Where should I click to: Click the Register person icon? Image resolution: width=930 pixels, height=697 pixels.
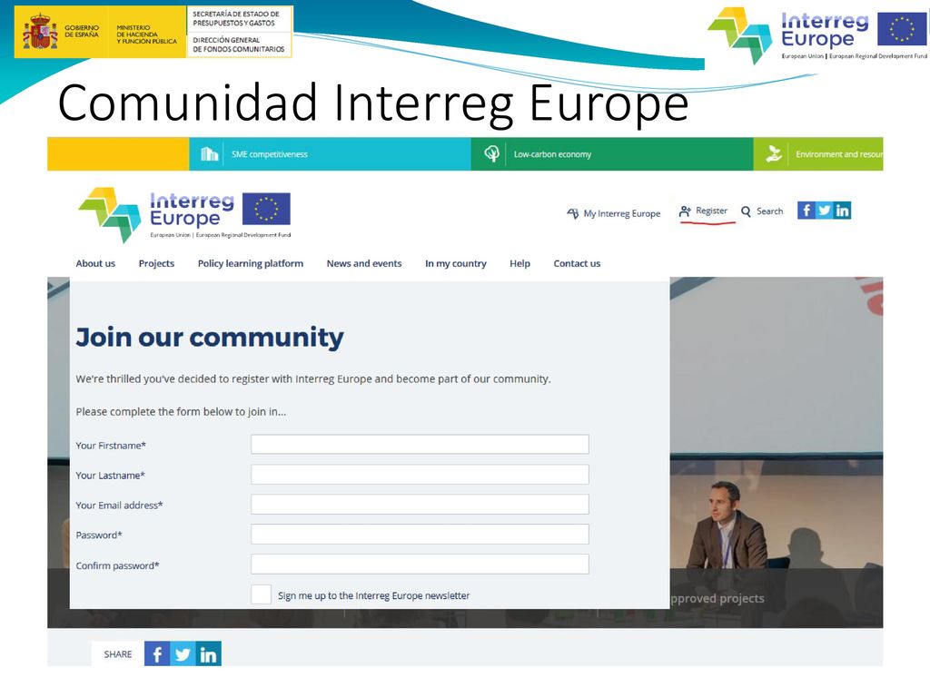click(x=685, y=211)
